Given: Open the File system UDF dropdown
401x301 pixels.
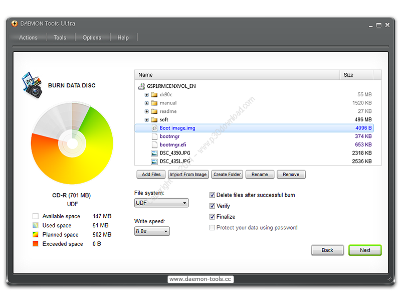Looking at the screenshot, I should tap(161, 203).
